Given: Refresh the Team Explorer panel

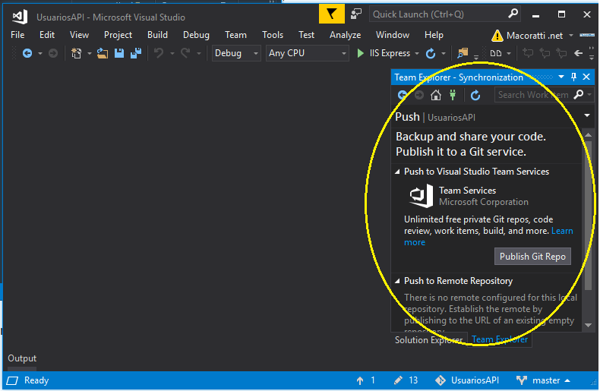Looking at the screenshot, I should (x=475, y=95).
